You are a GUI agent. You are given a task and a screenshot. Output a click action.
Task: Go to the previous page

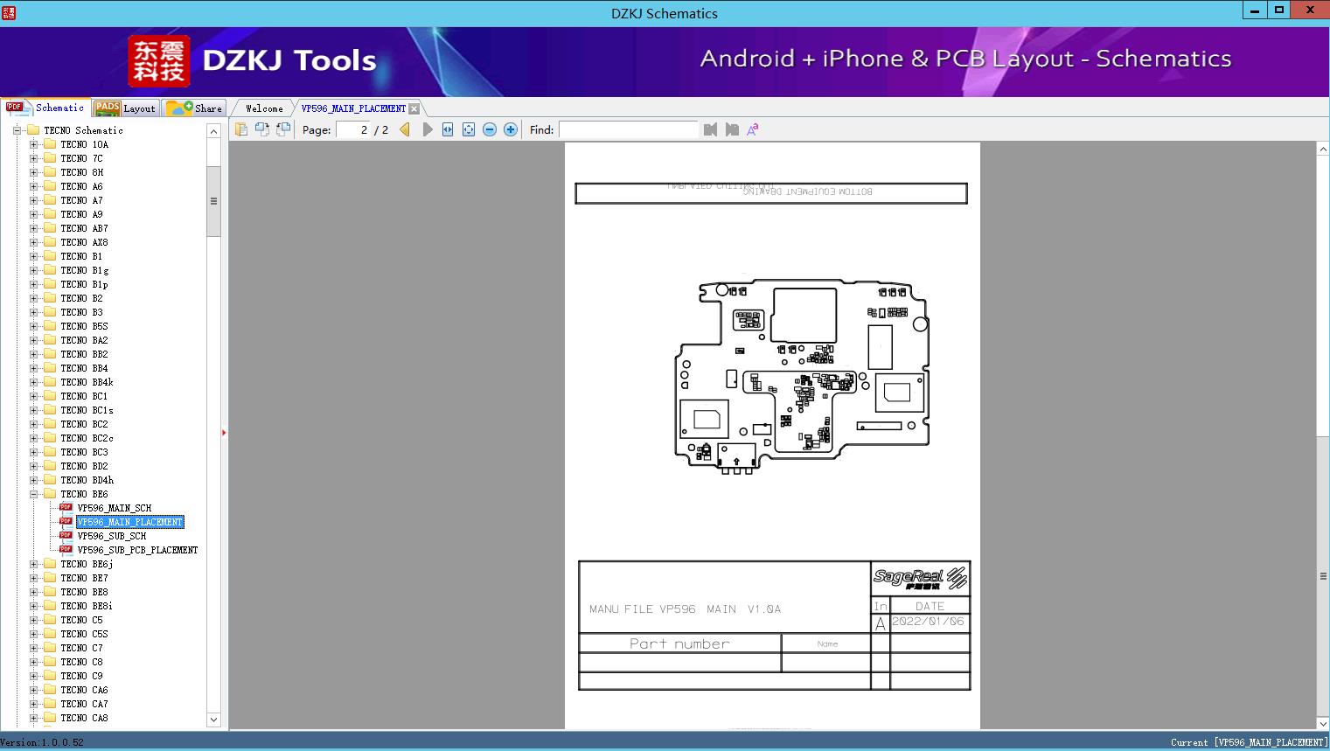point(405,129)
